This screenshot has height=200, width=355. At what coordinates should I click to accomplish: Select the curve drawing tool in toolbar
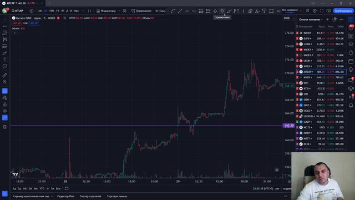click(173, 11)
